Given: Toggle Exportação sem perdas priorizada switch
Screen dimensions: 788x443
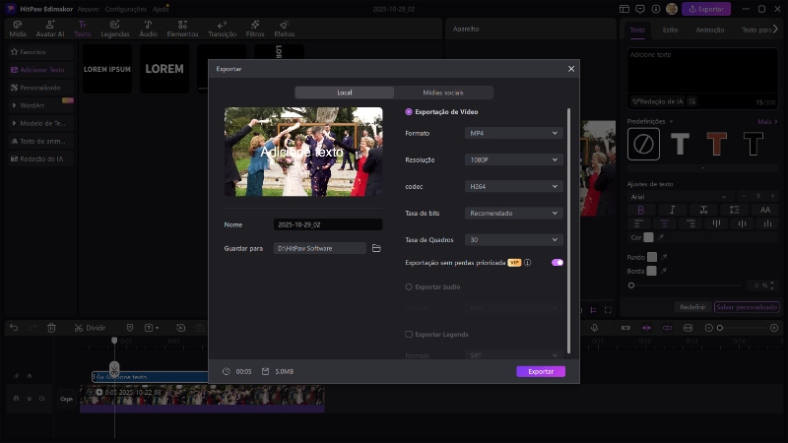Looking at the screenshot, I should point(558,263).
